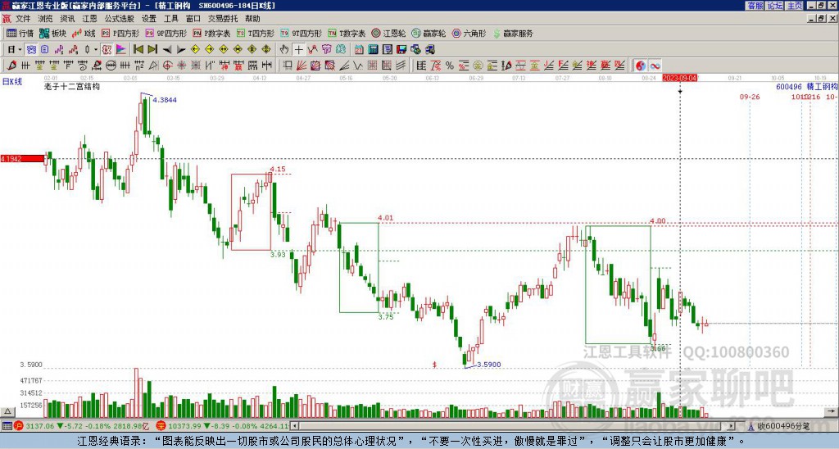Open the P数字表 tool
The height and width of the screenshot is (449, 839).
pos(212,33)
